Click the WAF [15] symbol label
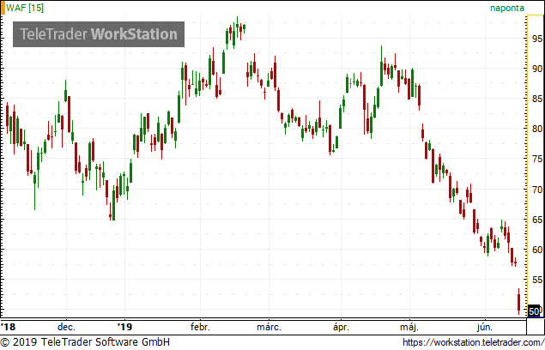The width and height of the screenshot is (545, 350). click(25, 8)
